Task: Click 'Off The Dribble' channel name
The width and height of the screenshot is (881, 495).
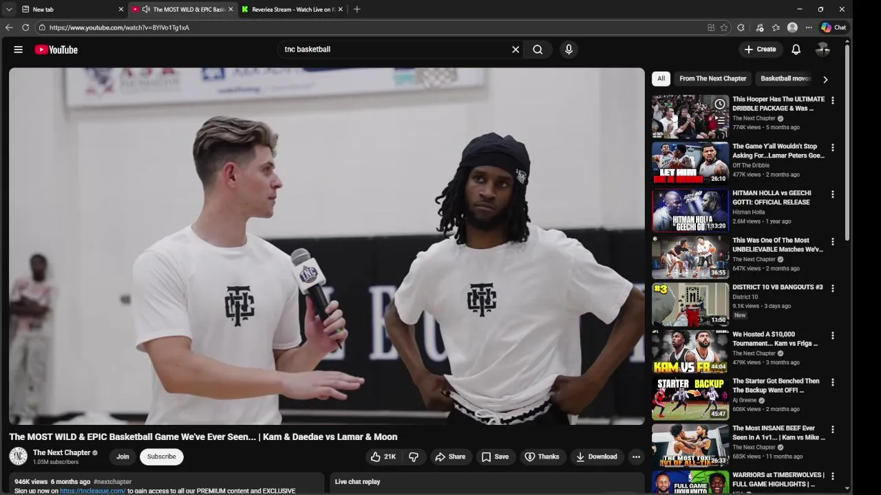Action: point(751,166)
